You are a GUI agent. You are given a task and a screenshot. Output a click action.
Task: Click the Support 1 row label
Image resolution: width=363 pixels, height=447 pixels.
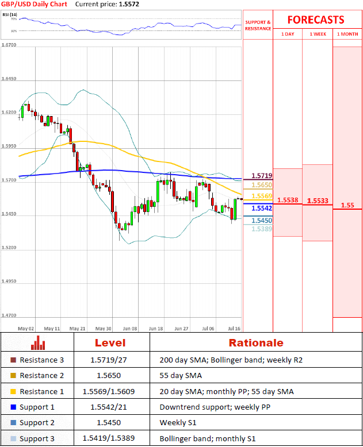37,407
